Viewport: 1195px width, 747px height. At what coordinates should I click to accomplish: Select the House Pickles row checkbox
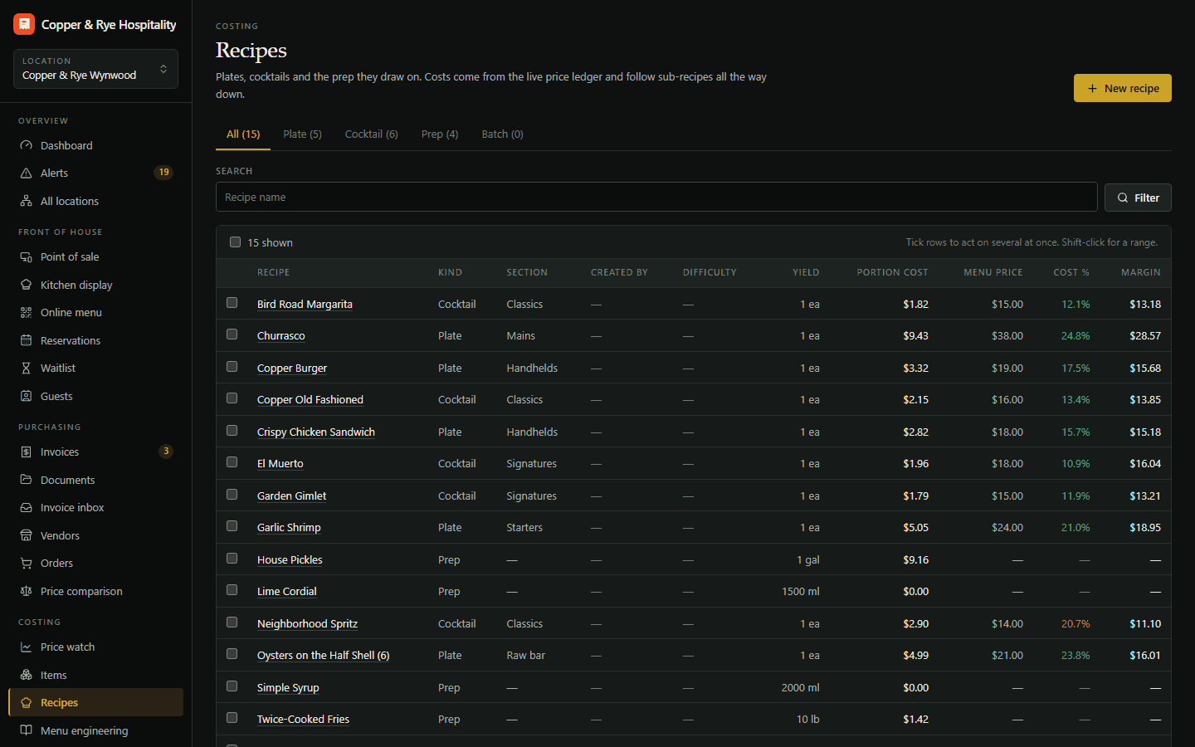[x=232, y=559]
